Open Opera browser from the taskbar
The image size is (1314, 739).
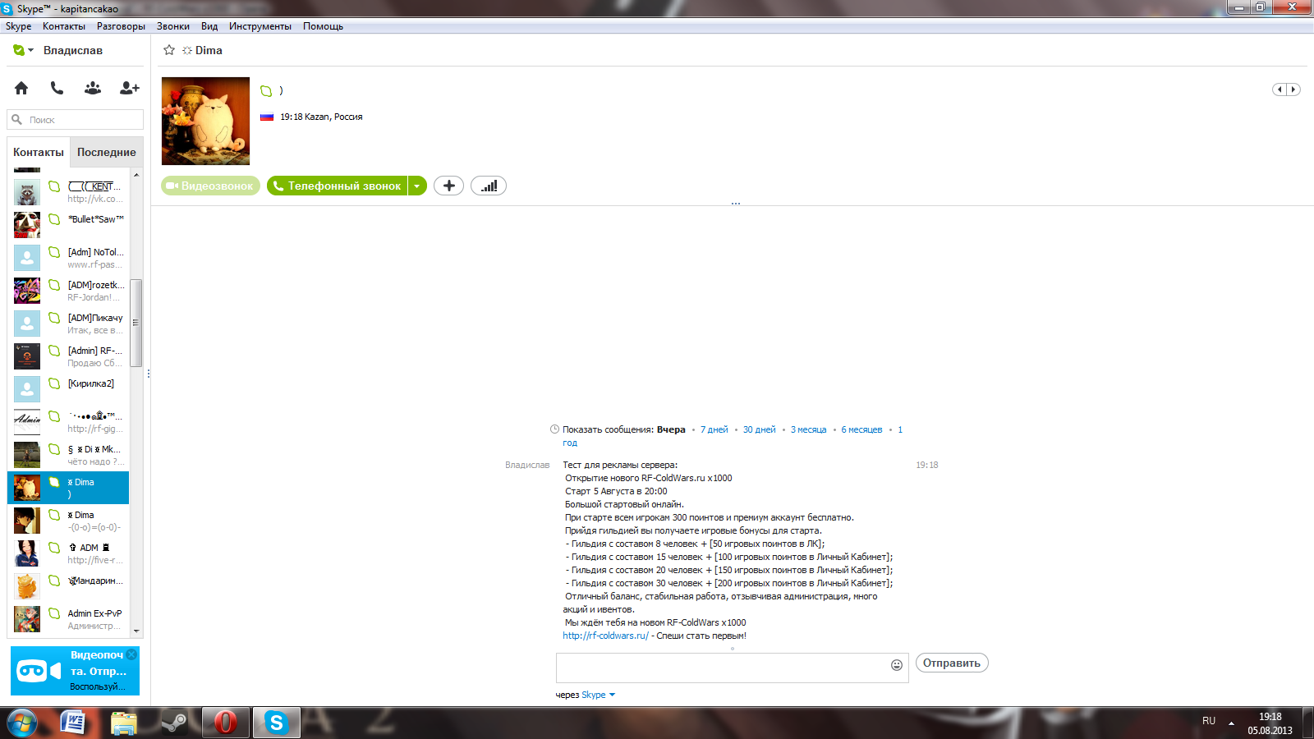[225, 723]
